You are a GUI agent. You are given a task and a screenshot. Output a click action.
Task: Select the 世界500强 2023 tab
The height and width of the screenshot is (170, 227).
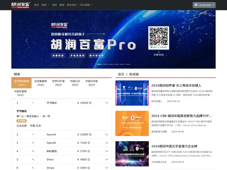(58, 83)
